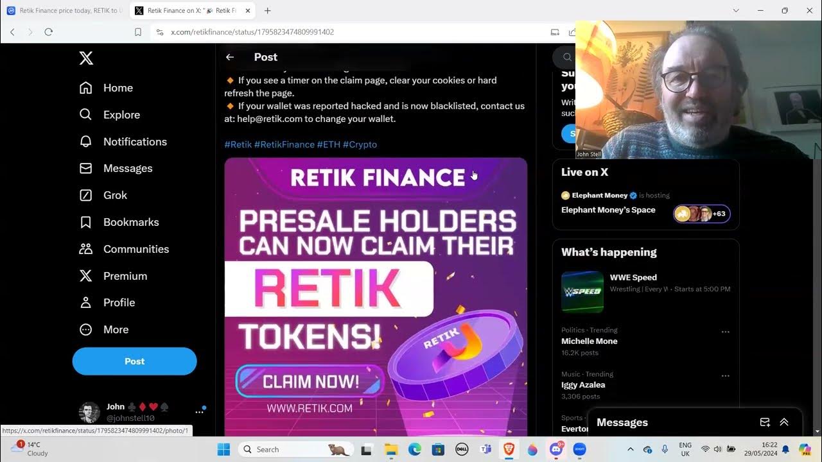Click the back arrow beside Post

point(230,57)
